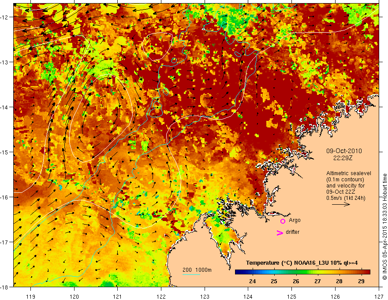Click the time text 22:29Z
The height and width of the screenshot is (300, 388).
pos(343,158)
